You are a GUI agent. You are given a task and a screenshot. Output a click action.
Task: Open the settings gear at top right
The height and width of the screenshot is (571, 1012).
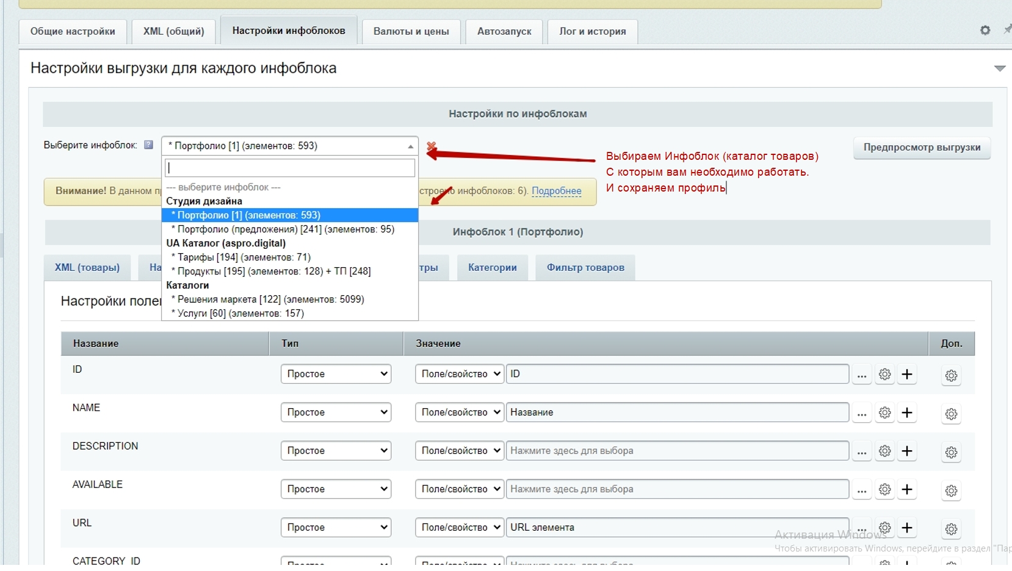[x=985, y=30]
